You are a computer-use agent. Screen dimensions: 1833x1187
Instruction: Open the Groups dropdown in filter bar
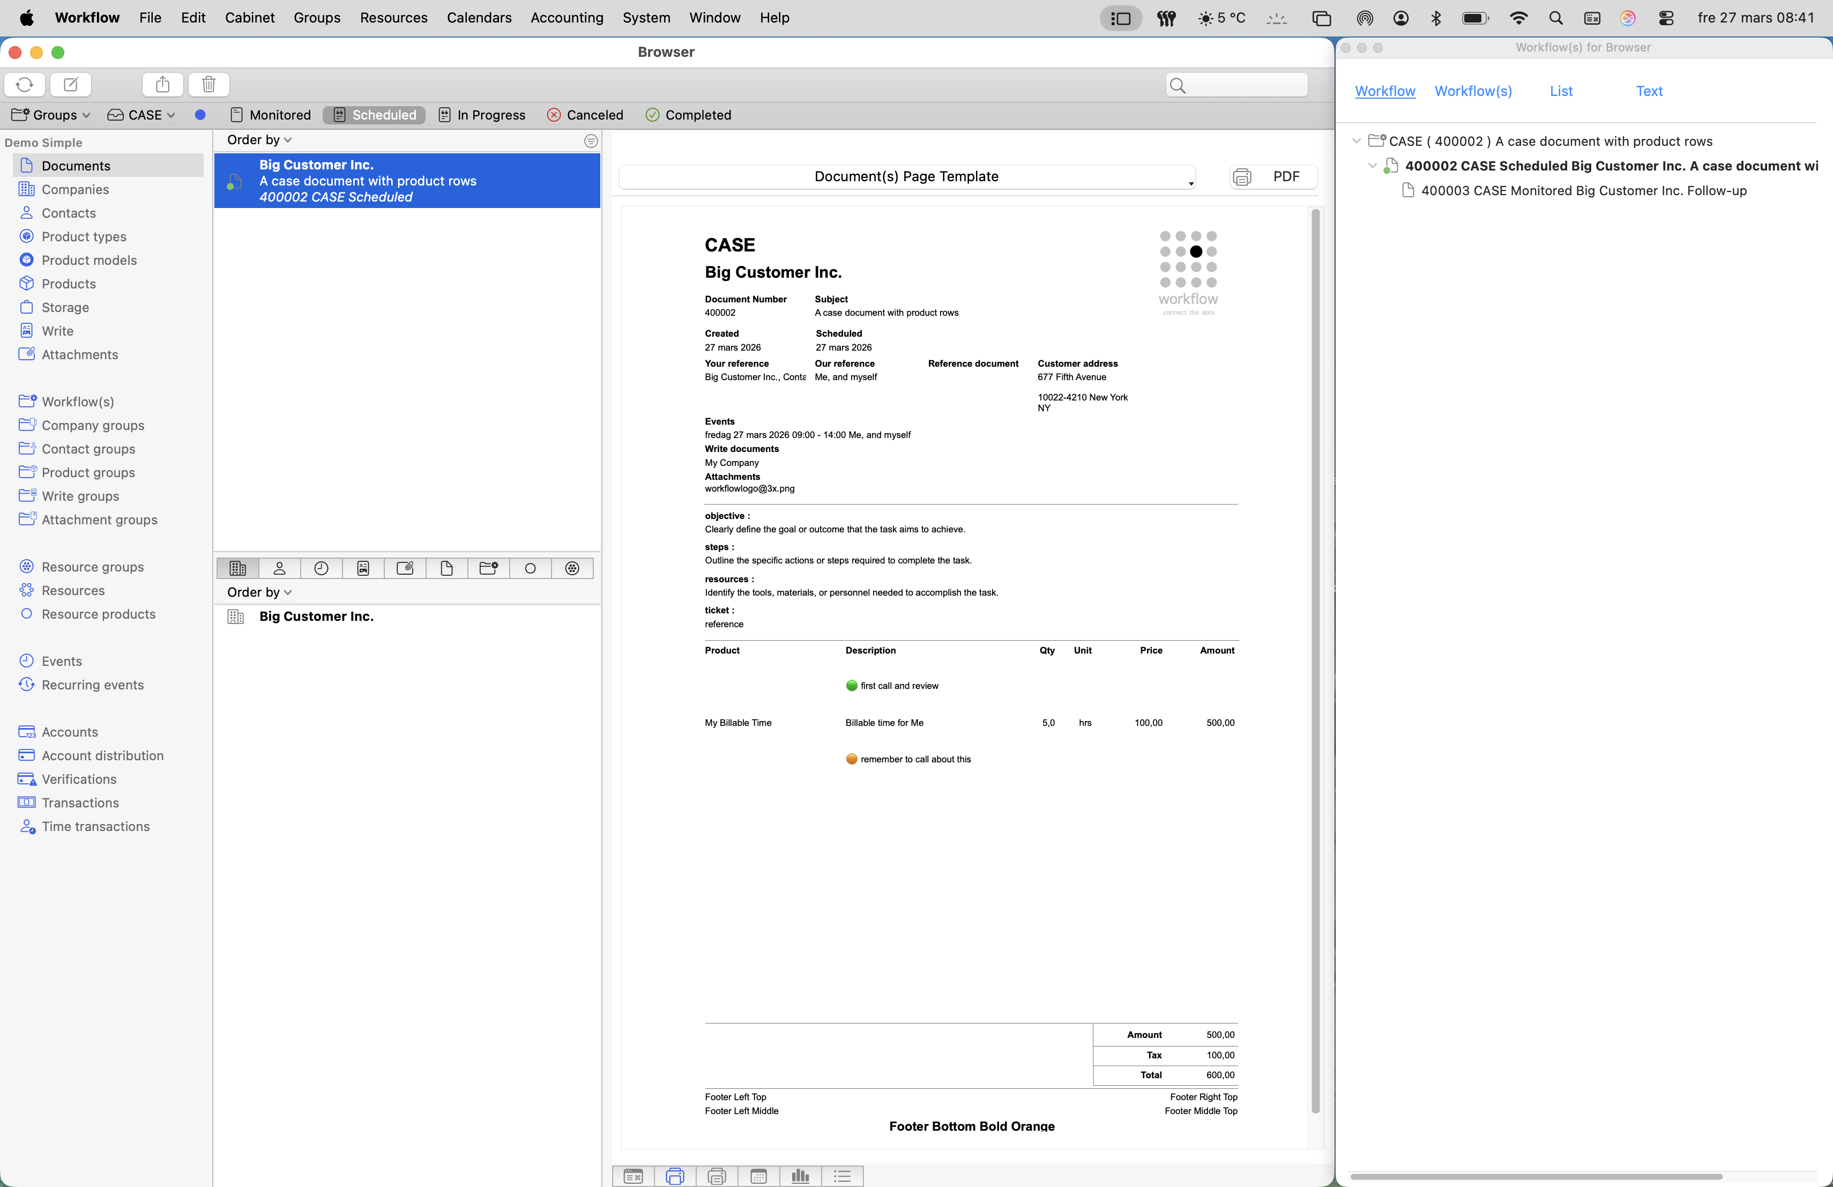(51, 115)
